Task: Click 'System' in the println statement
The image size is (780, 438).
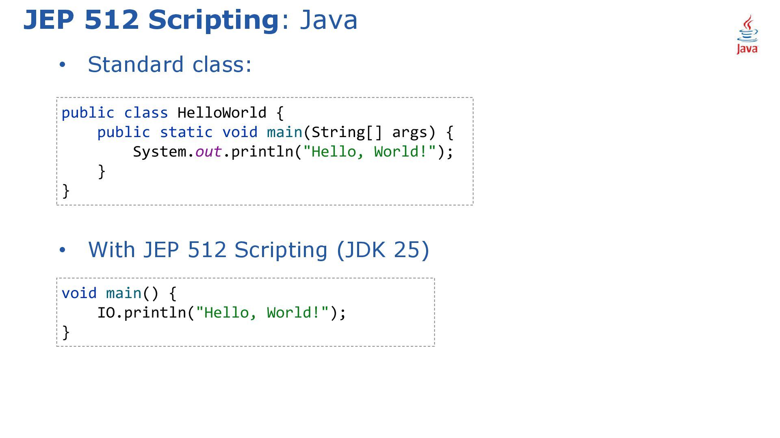Action: click(x=159, y=151)
